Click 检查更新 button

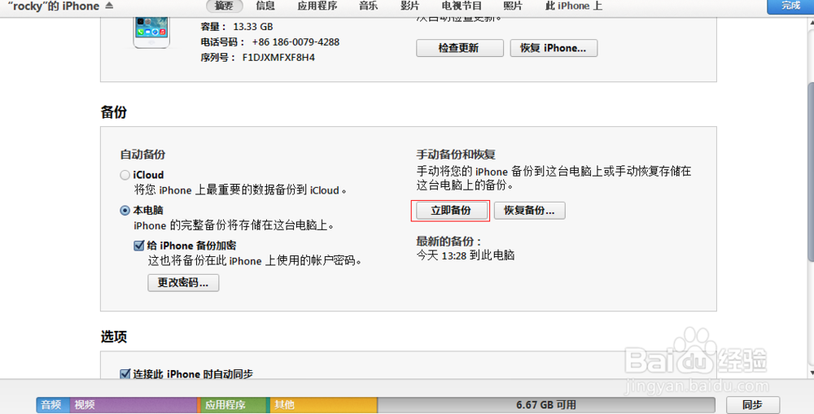459,48
